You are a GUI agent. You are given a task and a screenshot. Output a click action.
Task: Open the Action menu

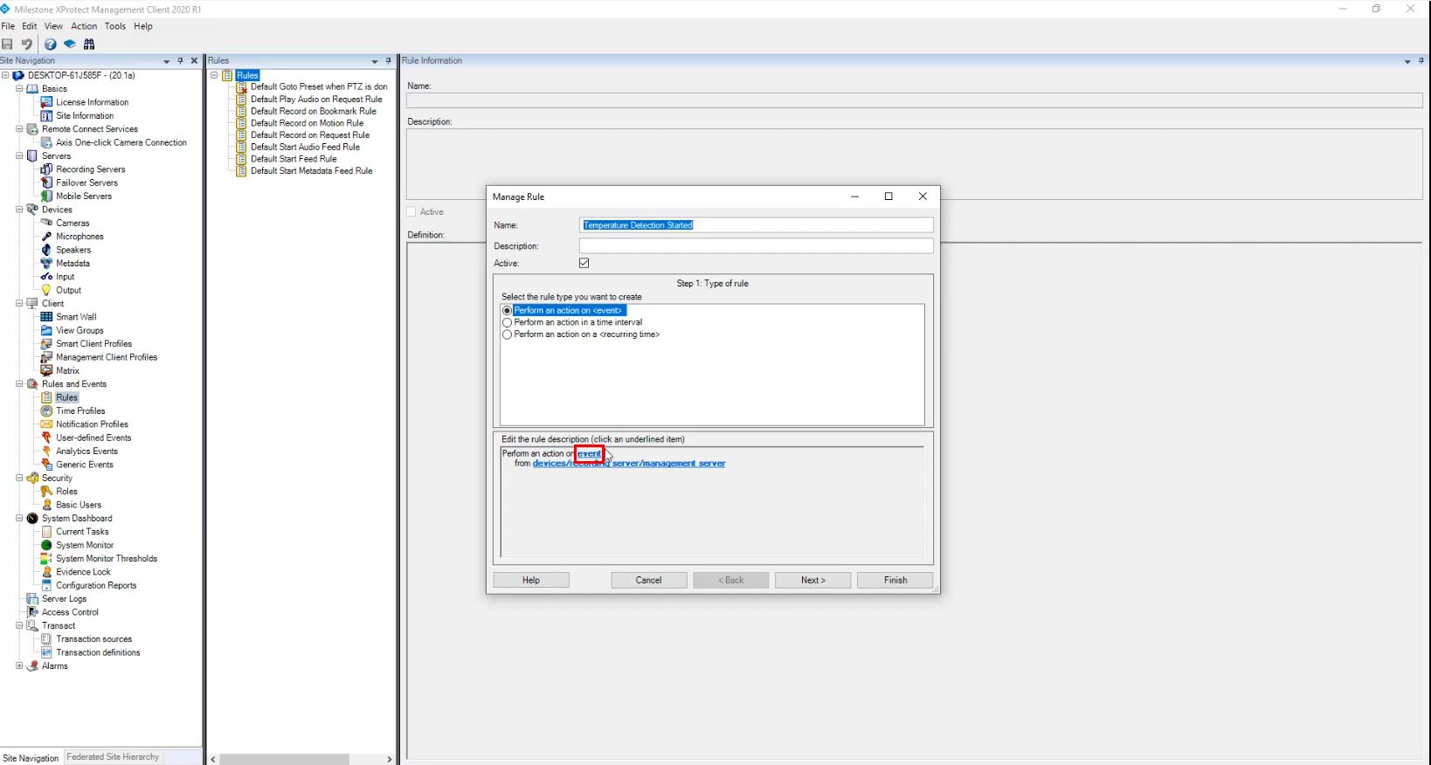coord(84,26)
